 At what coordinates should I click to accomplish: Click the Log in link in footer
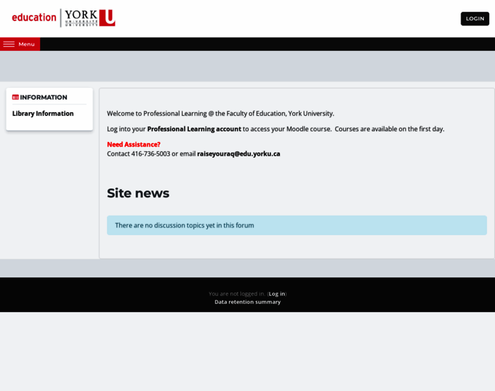[277, 294]
